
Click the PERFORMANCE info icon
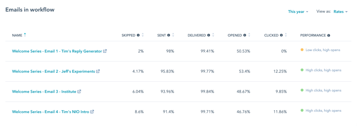click(329, 35)
